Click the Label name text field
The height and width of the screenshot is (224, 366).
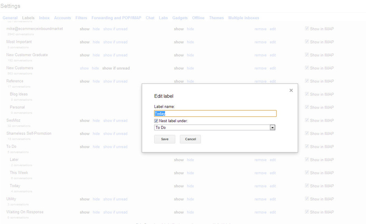point(215,114)
